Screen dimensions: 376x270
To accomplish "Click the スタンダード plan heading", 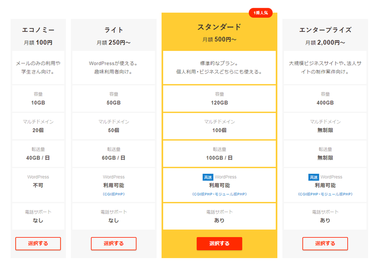I will pyautogui.click(x=219, y=27).
